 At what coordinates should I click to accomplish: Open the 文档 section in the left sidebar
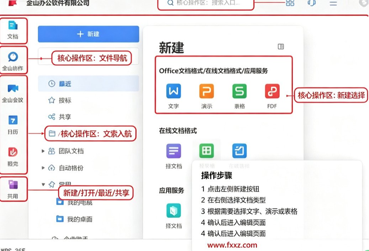[x=13, y=30]
